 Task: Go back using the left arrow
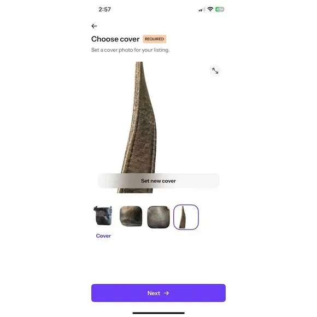tap(94, 26)
